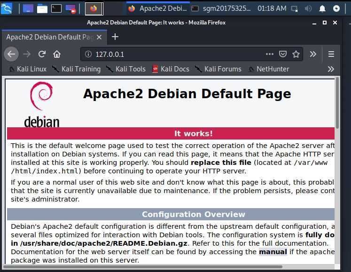The image size is (351, 272).
Task: Open the Kali Linux bookmark
Action: click(27, 69)
